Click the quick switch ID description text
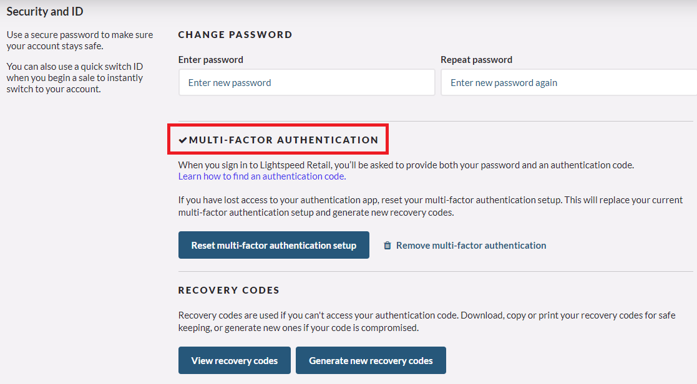This screenshot has height=384, width=697. tap(75, 78)
